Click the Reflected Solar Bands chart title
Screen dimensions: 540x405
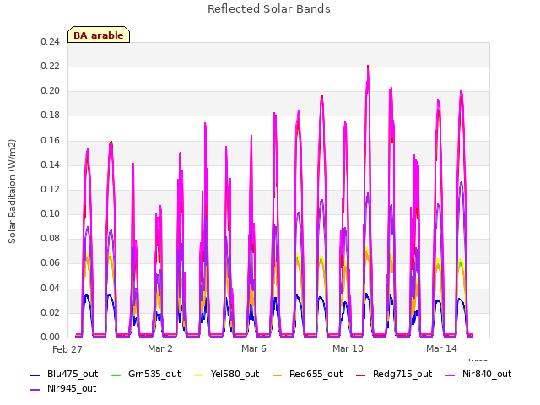(269, 9)
